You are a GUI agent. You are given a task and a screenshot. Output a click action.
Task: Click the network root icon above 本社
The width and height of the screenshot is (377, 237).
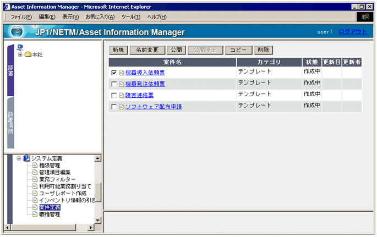(20, 47)
